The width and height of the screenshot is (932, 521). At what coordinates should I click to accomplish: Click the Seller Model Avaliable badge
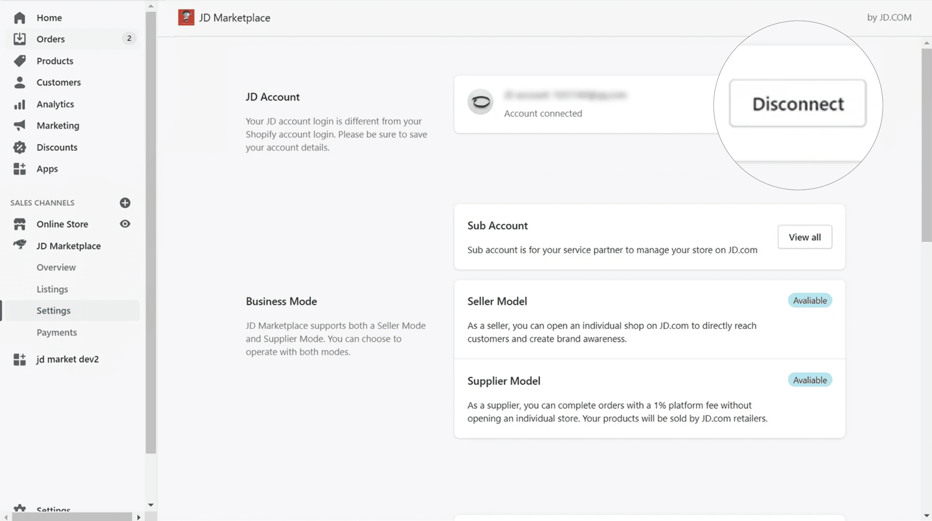pyautogui.click(x=810, y=300)
